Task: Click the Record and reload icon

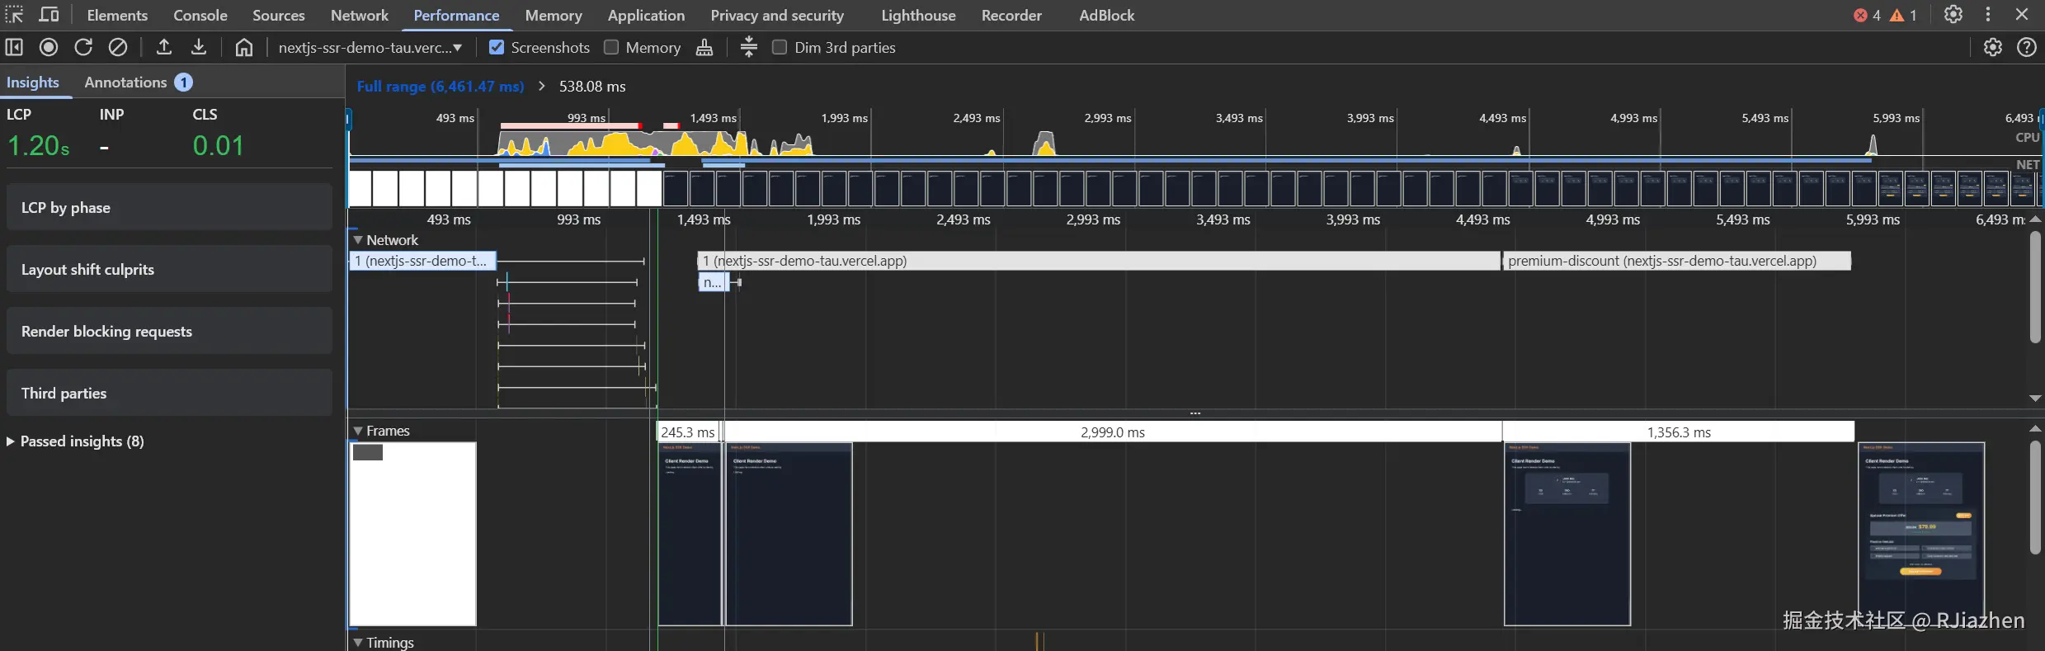Action: (x=83, y=48)
